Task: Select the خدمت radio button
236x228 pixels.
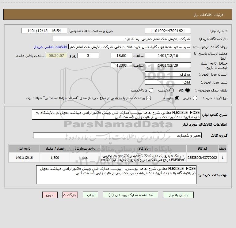Action: tap(172, 90)
